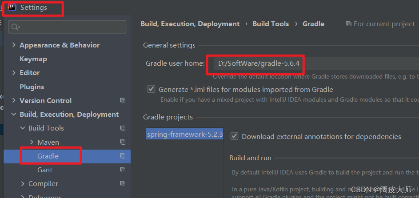Click Build Tools label in tree
The width and height of the screenshot is (419, 198).
46,128
